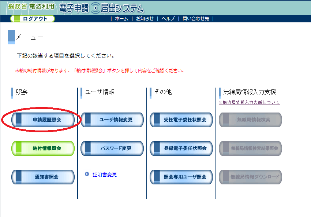Click the 電子申請・届出システム radio-wave logo

(101, 8)
